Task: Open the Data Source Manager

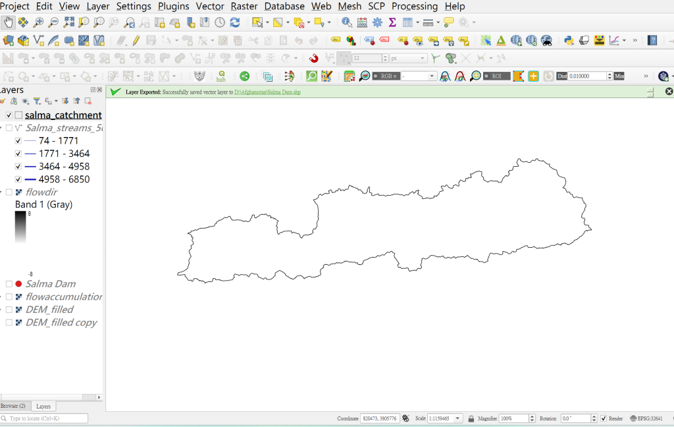Action: 8,40
